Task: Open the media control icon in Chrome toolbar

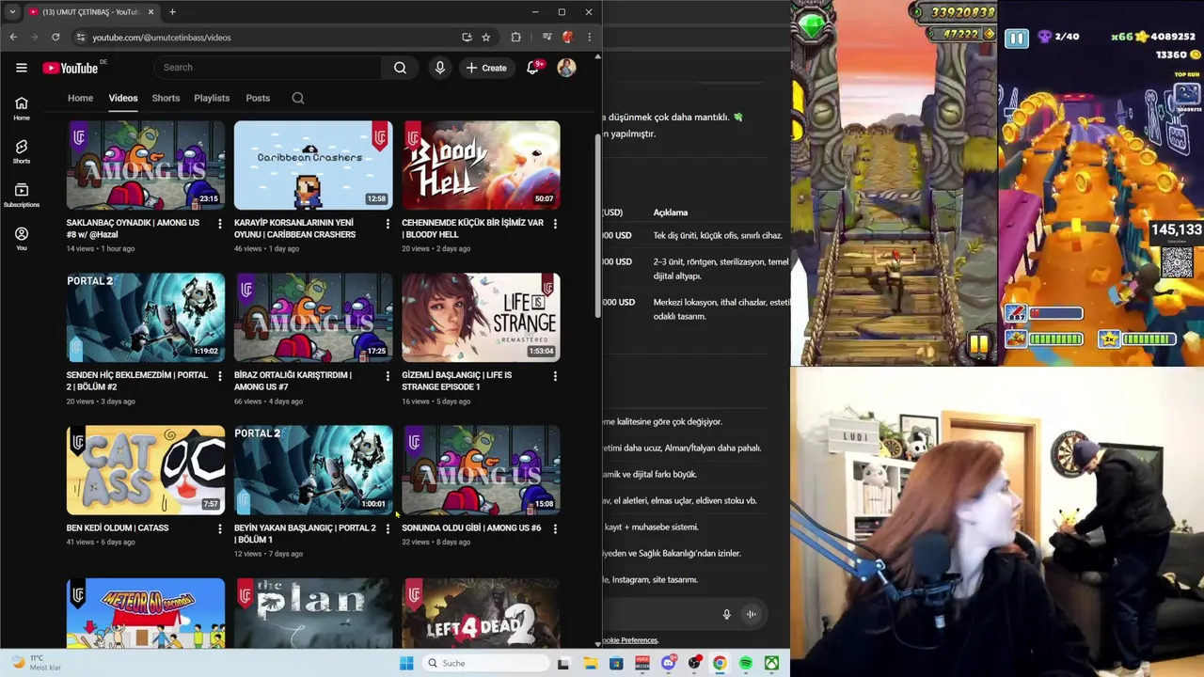Action: point(547,38)
